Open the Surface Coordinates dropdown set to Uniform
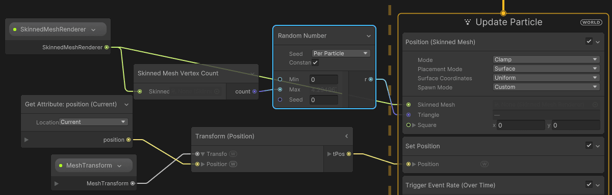Image resolution: width=612 pixels, height=195 pixels. (546, 78)
